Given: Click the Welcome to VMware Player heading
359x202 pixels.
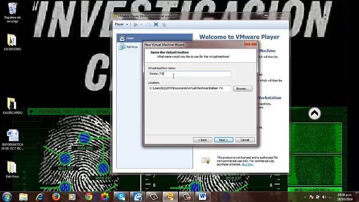Looking at the screenshot, I should point(240,37).
